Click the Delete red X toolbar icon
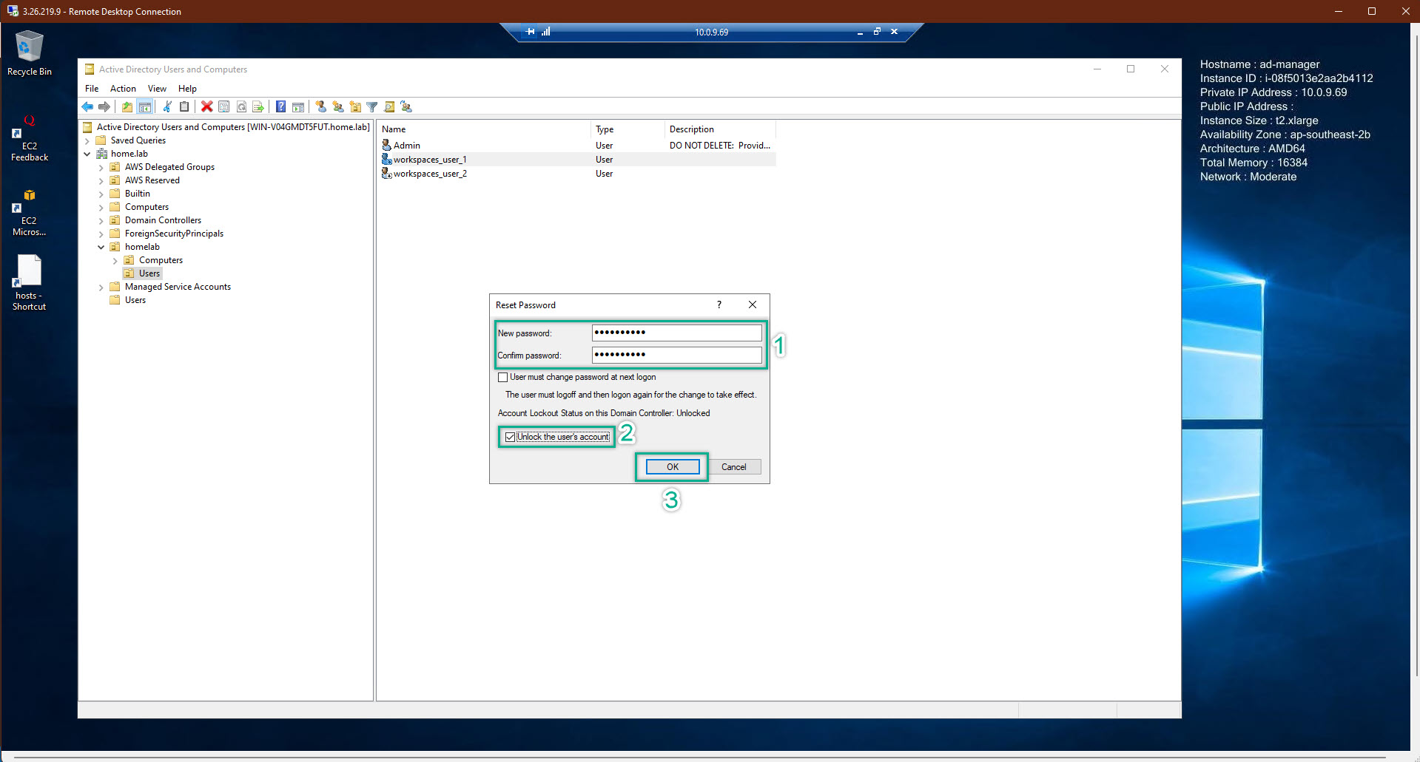Screen dimensions: 1420x762 point(206,106)
